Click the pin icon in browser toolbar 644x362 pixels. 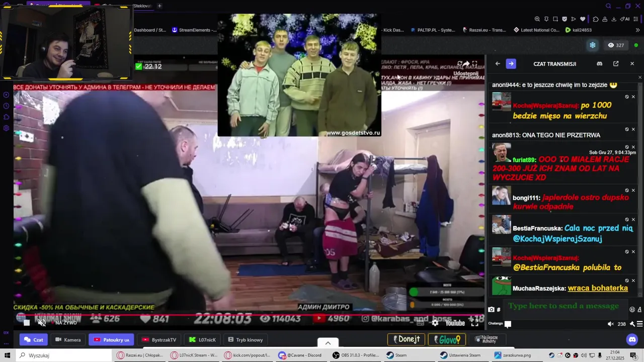click(546, 19)
